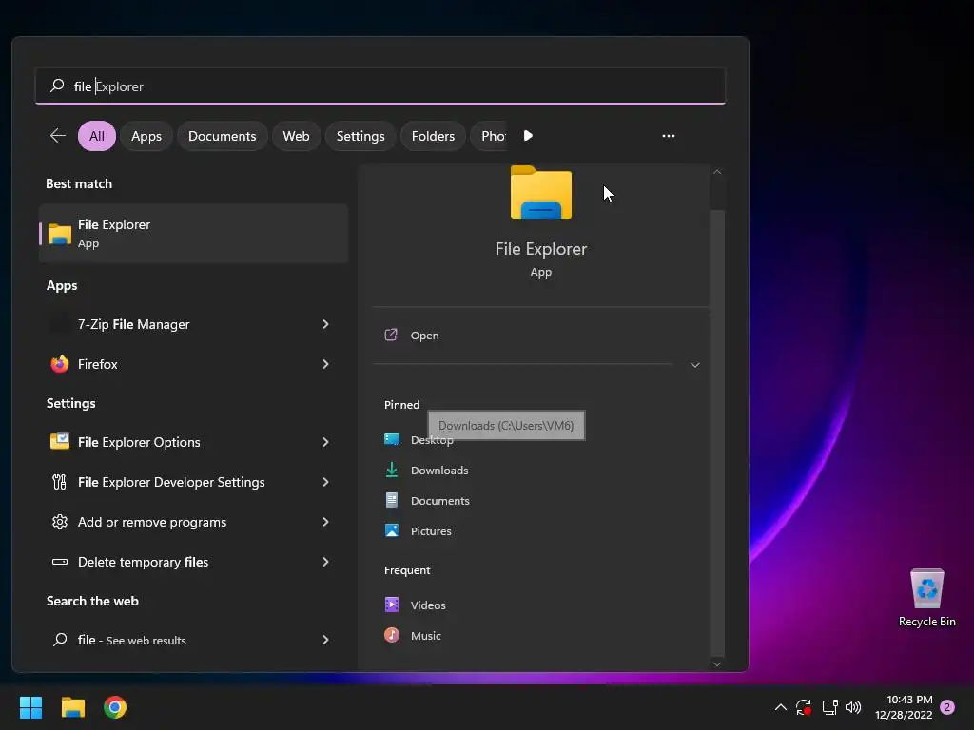Click 'file - See web results' entry
Screen dimensions: 974x730
[x=192, y=640]
